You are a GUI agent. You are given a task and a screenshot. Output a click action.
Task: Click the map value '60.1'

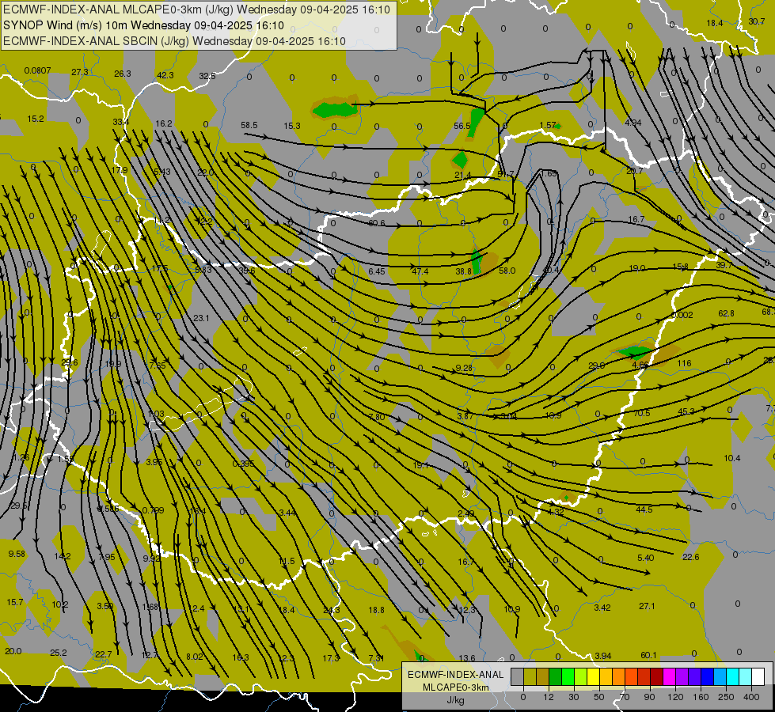pyautogui.click(x=648, y=655)
